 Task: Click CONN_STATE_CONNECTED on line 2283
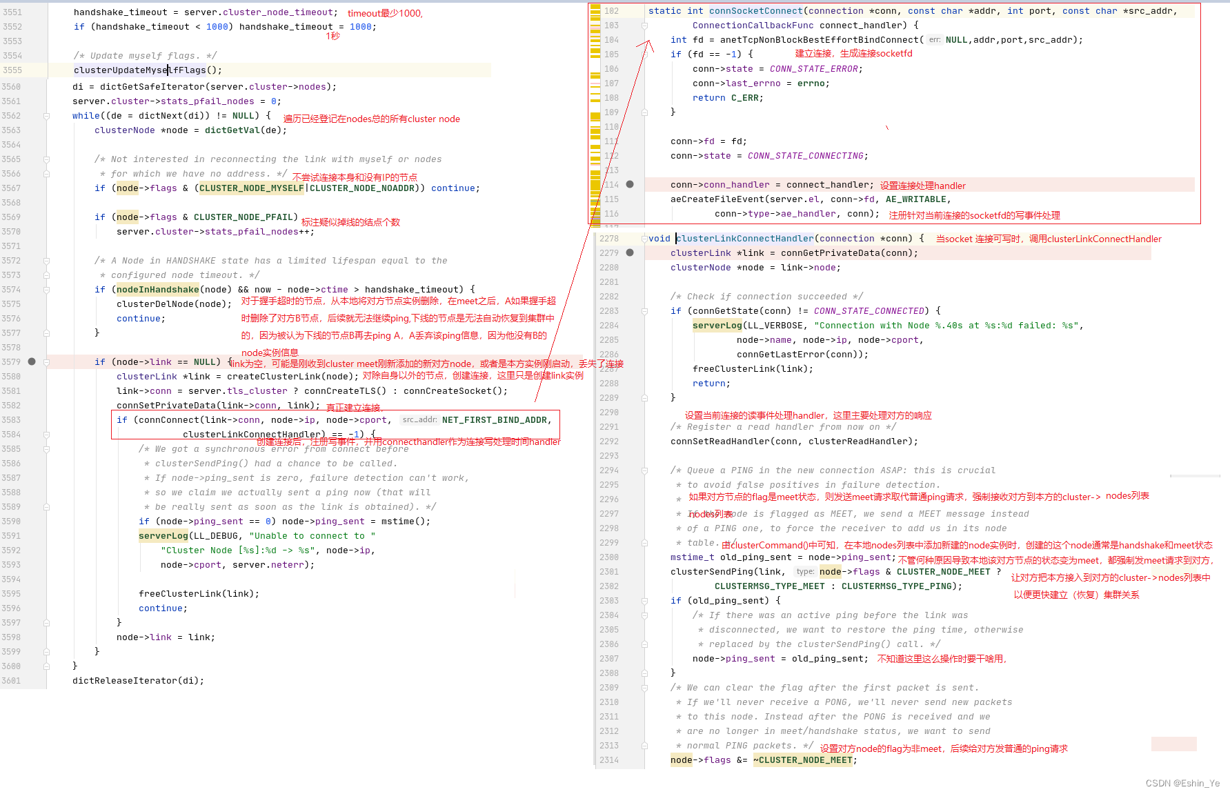[x=869, y=311]
